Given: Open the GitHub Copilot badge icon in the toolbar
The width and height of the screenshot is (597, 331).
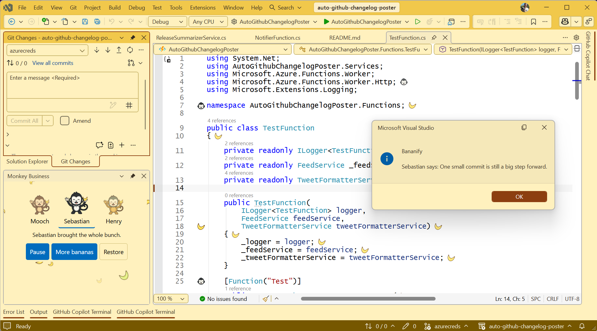Looking at the screenshot, I should [x=565, y=22].
